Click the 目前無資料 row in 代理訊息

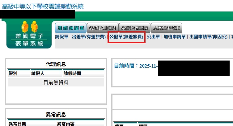coord(56,82)
